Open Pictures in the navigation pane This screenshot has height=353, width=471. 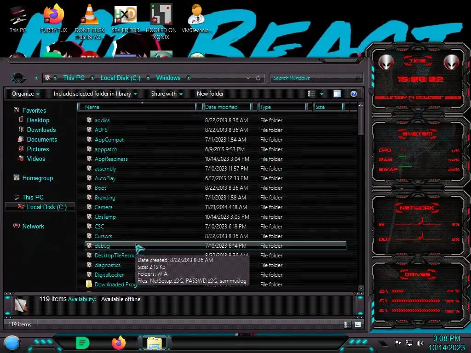tap(34, 149)
